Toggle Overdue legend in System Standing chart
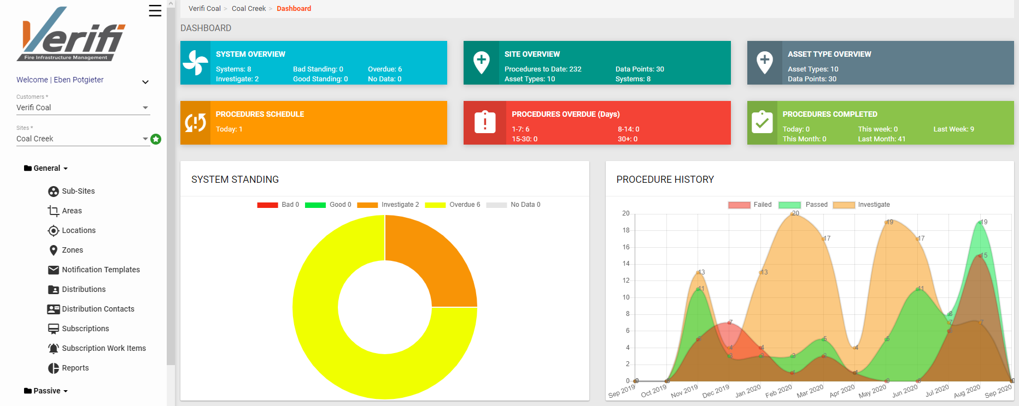Viewport: 1019px width, 406px height. (x=452, y=205)
